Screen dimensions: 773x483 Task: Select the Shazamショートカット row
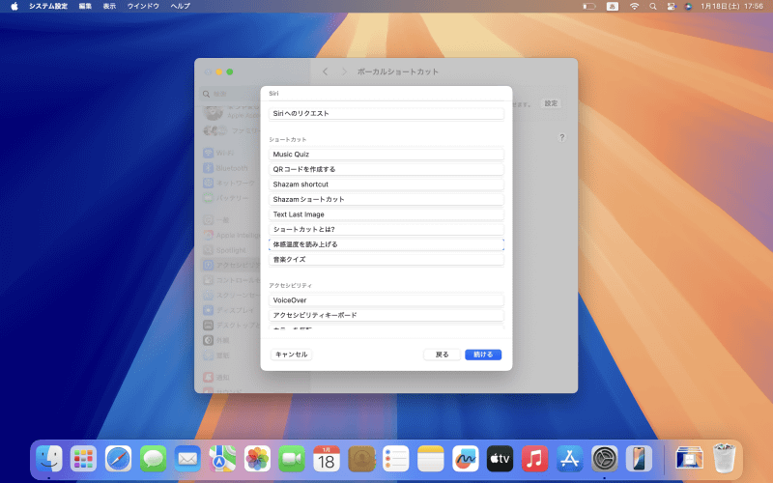coord(386,199)
